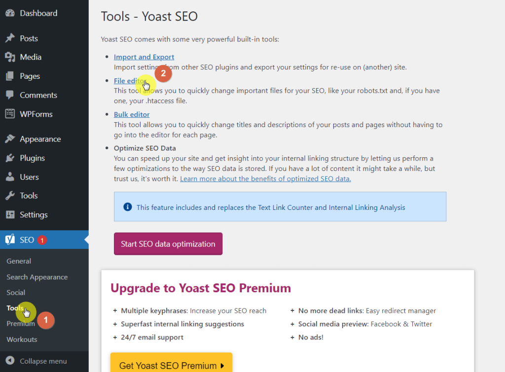Click Start SEO data optimization button
The width and height of the screenshot is (505, 372).
click(x=168, y=244)
